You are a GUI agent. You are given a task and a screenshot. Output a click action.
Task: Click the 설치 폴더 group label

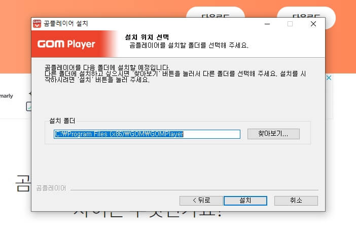click(62, 121)
